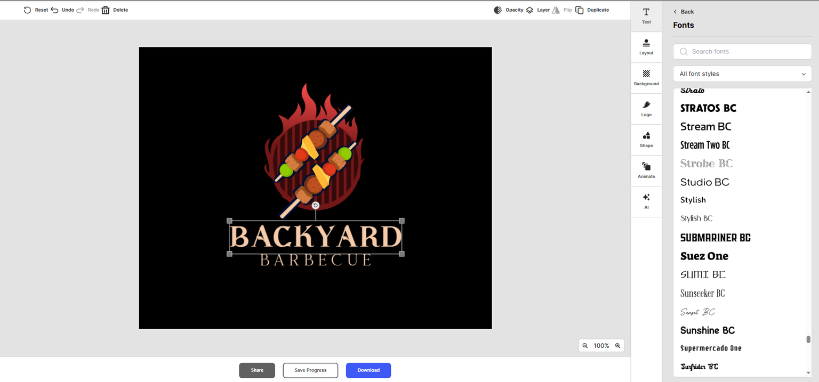Image resolution: width=819 pixels, height=382 pixels.
Task: Open the AI tools tab
Action: (646, 201)
